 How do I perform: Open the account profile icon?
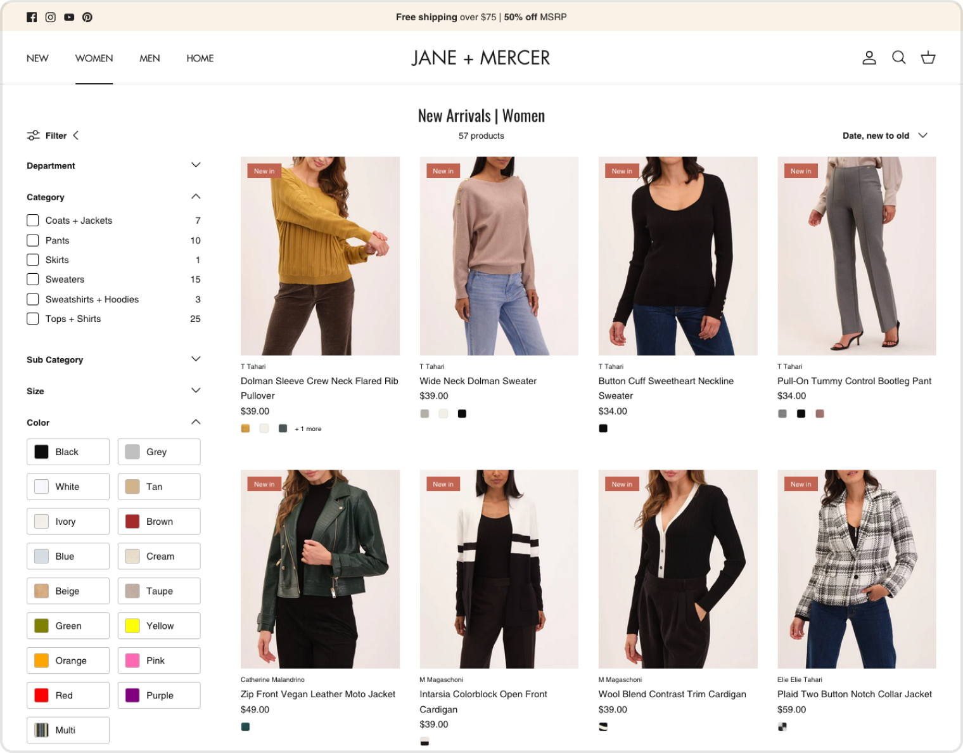(869, 58)
